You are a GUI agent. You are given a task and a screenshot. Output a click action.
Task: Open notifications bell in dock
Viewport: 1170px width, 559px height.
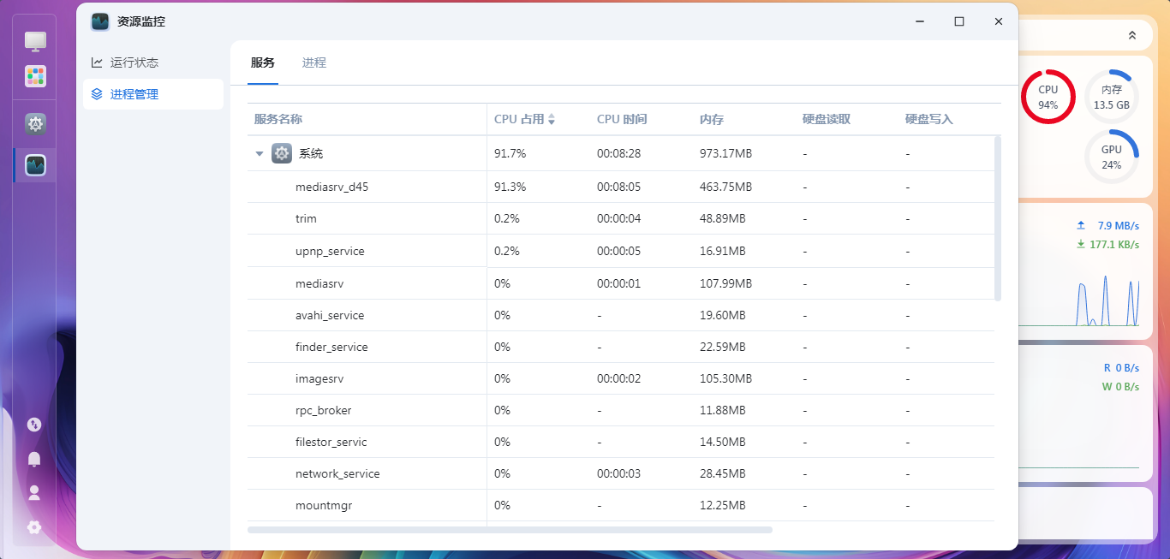pos(34,459)
